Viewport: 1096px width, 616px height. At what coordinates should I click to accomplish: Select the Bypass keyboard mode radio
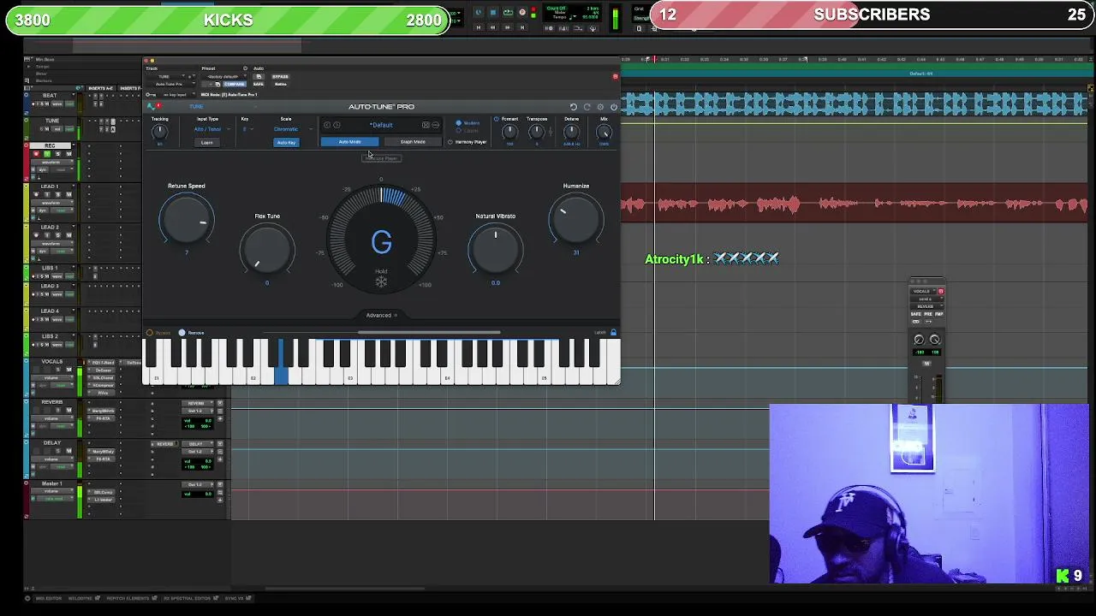tap(150, 333)
